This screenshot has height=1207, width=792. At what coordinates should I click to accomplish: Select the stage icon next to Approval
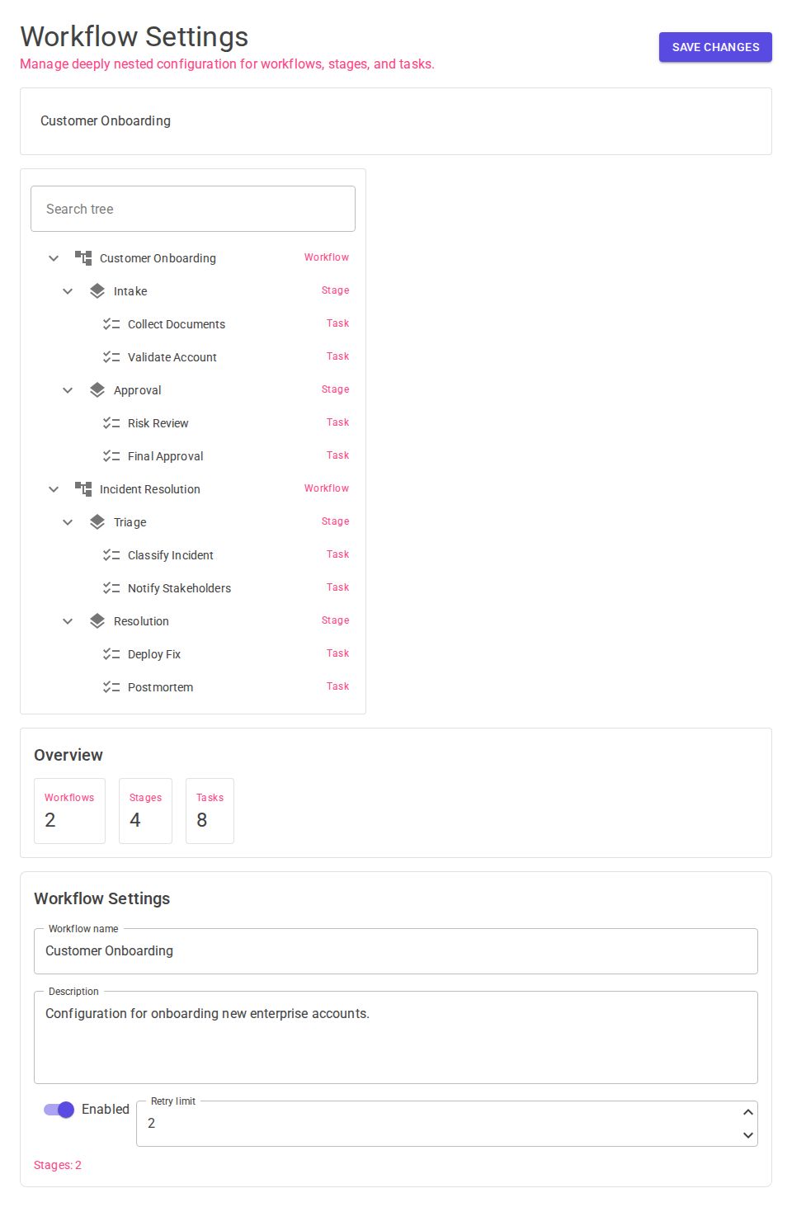(x=97, y=389)
